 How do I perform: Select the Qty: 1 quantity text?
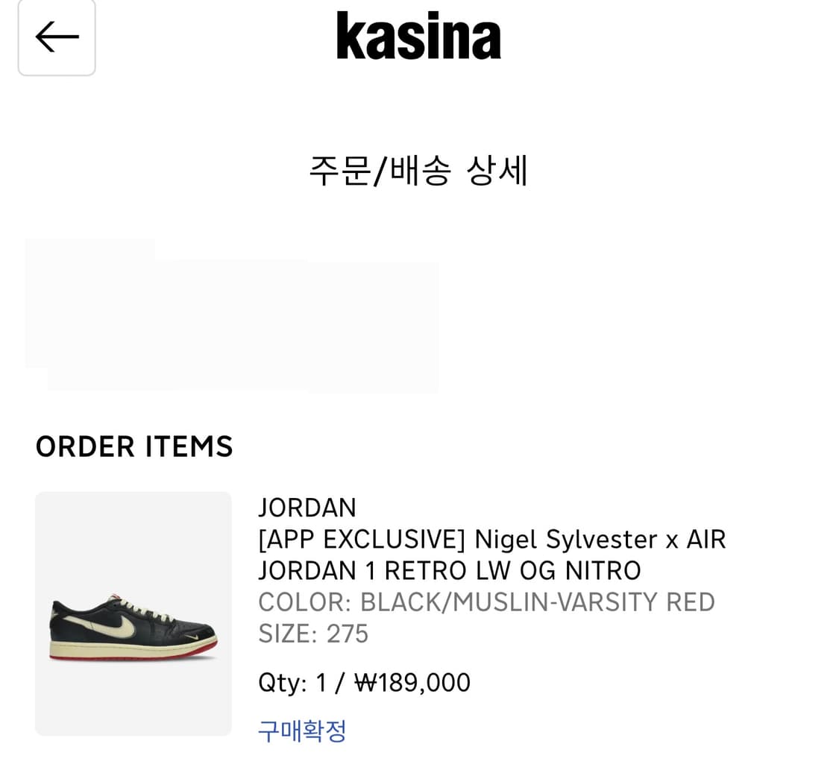(x=292, y=683)
